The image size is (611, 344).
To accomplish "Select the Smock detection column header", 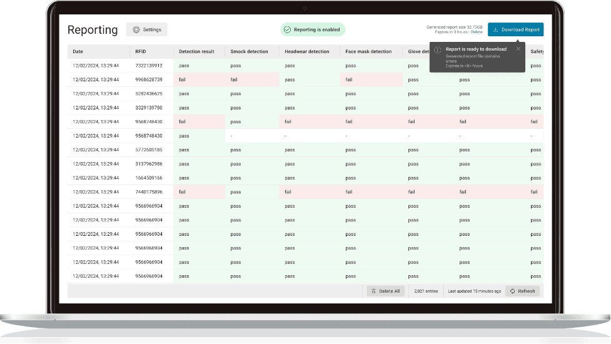I will tap(249, 51).
